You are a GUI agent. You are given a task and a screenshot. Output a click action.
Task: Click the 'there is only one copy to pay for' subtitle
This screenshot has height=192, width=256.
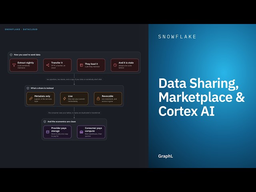(x=60, y=135)
